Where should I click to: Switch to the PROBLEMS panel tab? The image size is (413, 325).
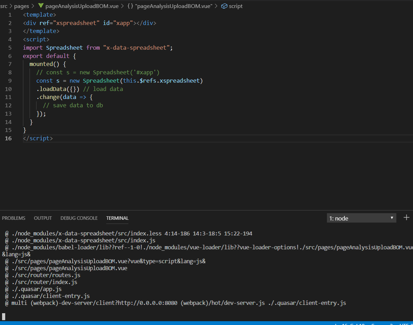14,218
